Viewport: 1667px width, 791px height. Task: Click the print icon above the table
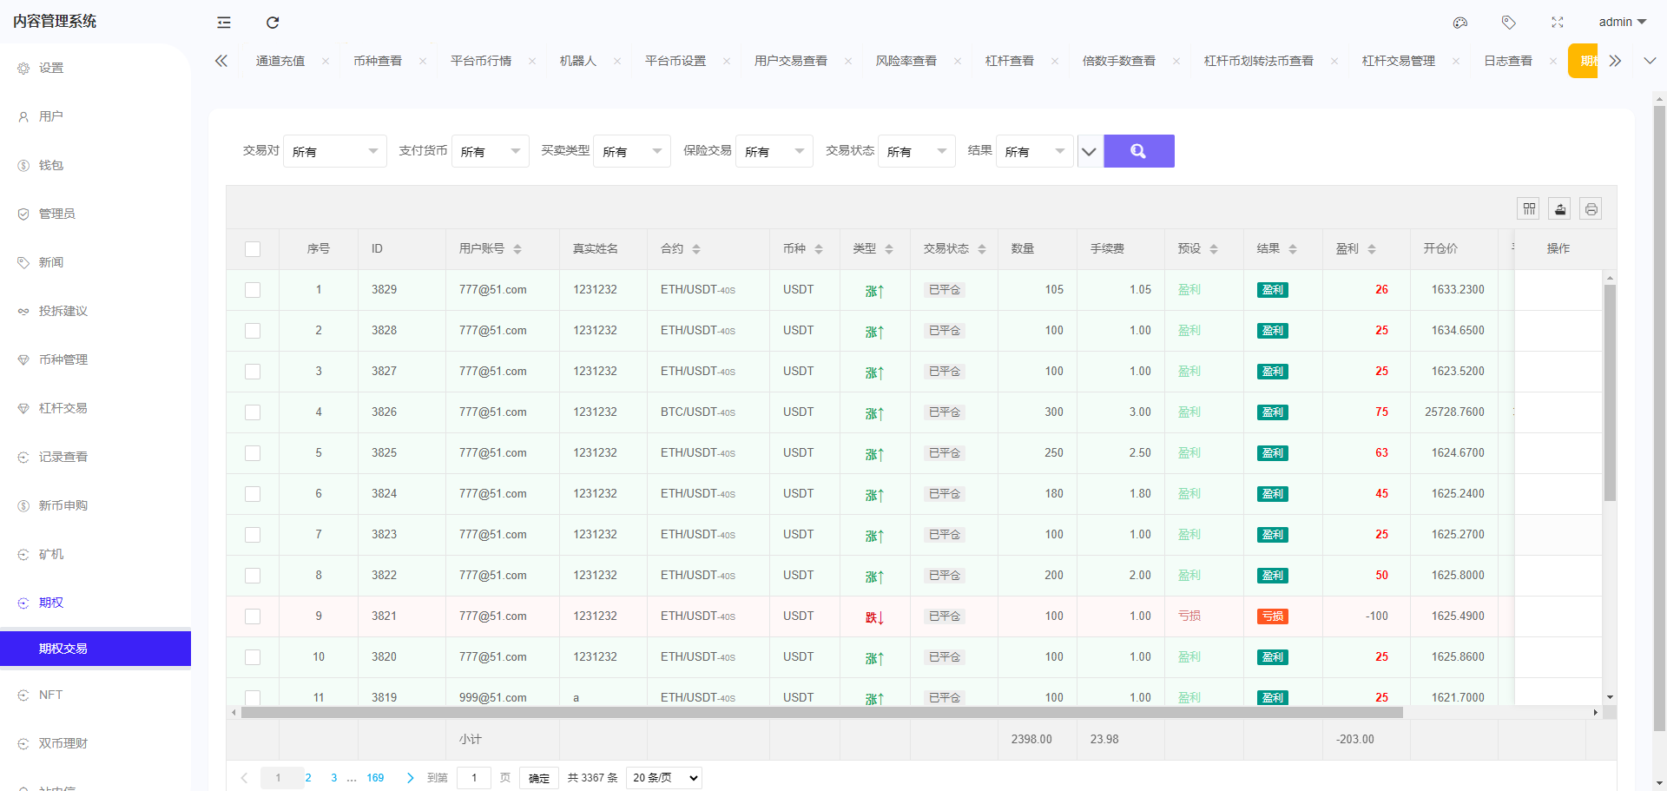pos(1591,208)
